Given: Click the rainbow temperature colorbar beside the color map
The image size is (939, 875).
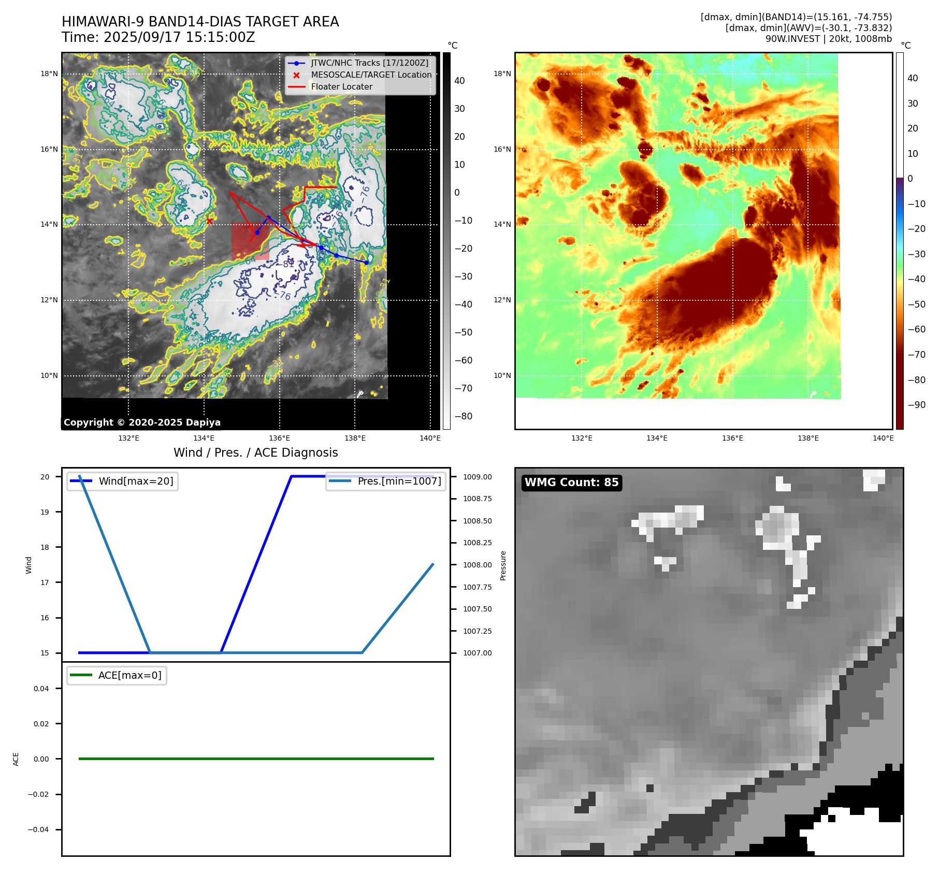Looking at the screenshot, I should (x=900, y=241).
